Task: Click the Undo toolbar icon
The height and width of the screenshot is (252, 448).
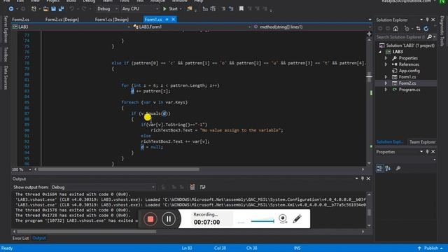Action: pos(71,9)
